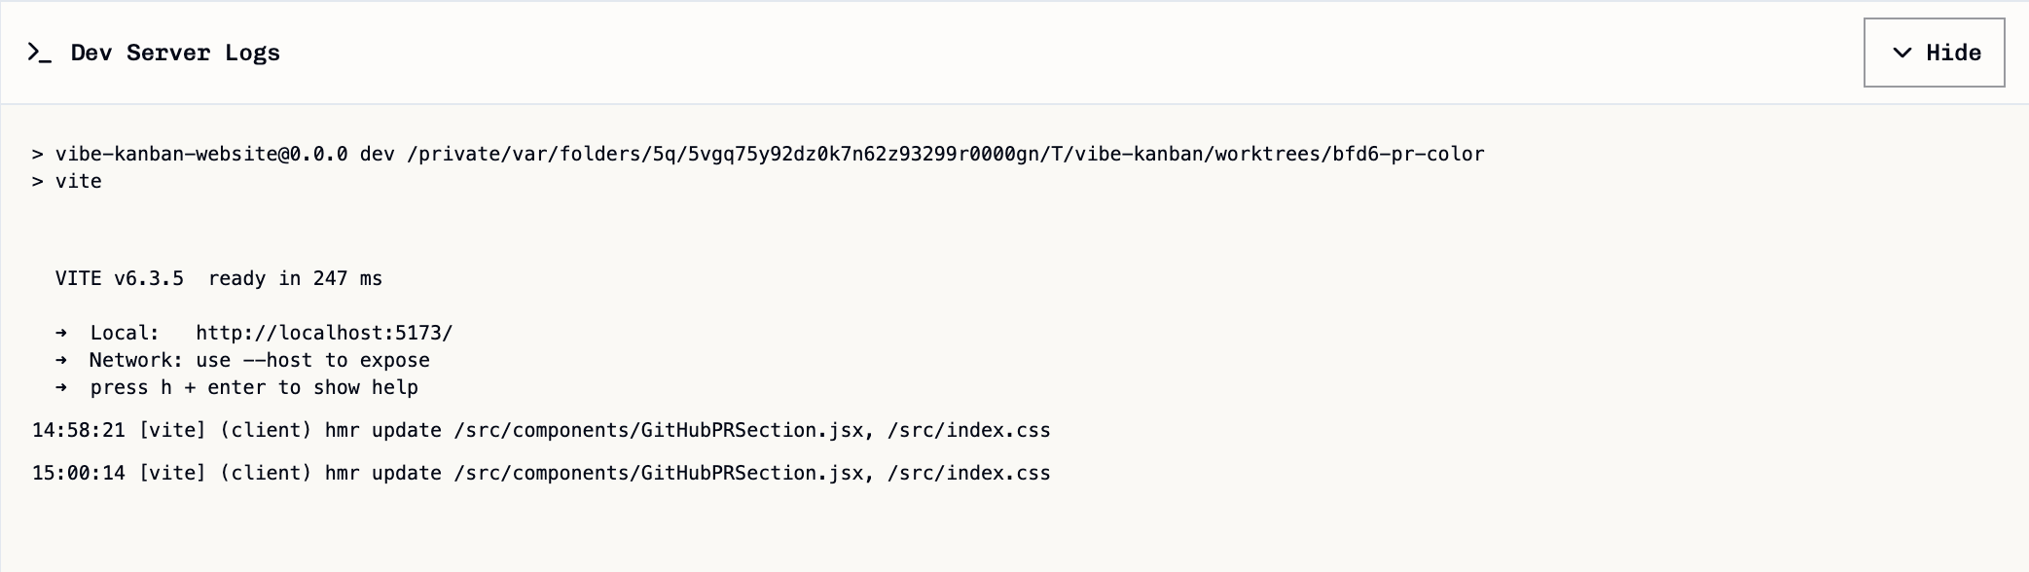Click the arrow icon before Network

click(x=61, y=360)
